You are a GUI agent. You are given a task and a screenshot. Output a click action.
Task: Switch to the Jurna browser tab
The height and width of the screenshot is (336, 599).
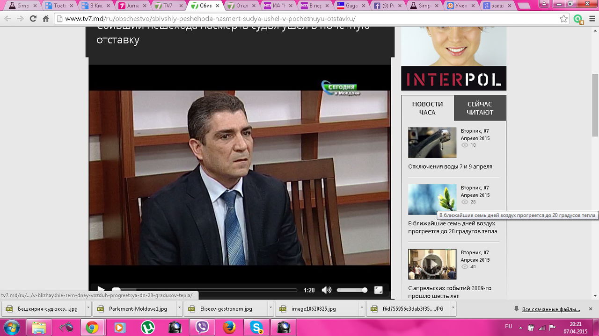pos(131,6)
